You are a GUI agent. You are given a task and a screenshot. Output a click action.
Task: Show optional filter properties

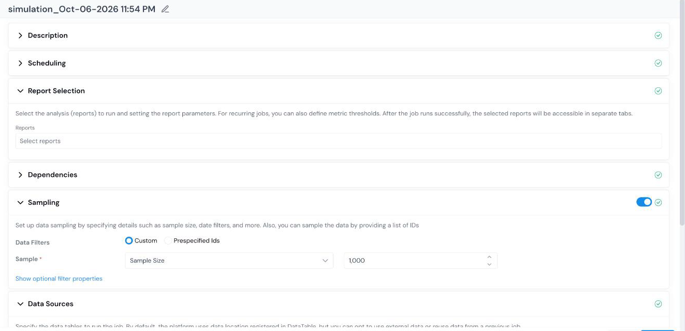59,279
